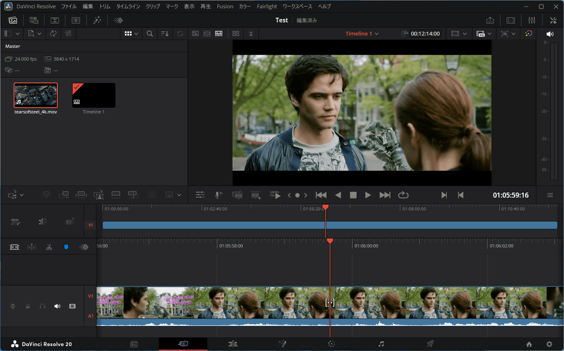This screenshot has height=351, width=564.
Task: Open the Media Pool button in top toolbar
Action: pyautogui.click(x=13, y=20)
